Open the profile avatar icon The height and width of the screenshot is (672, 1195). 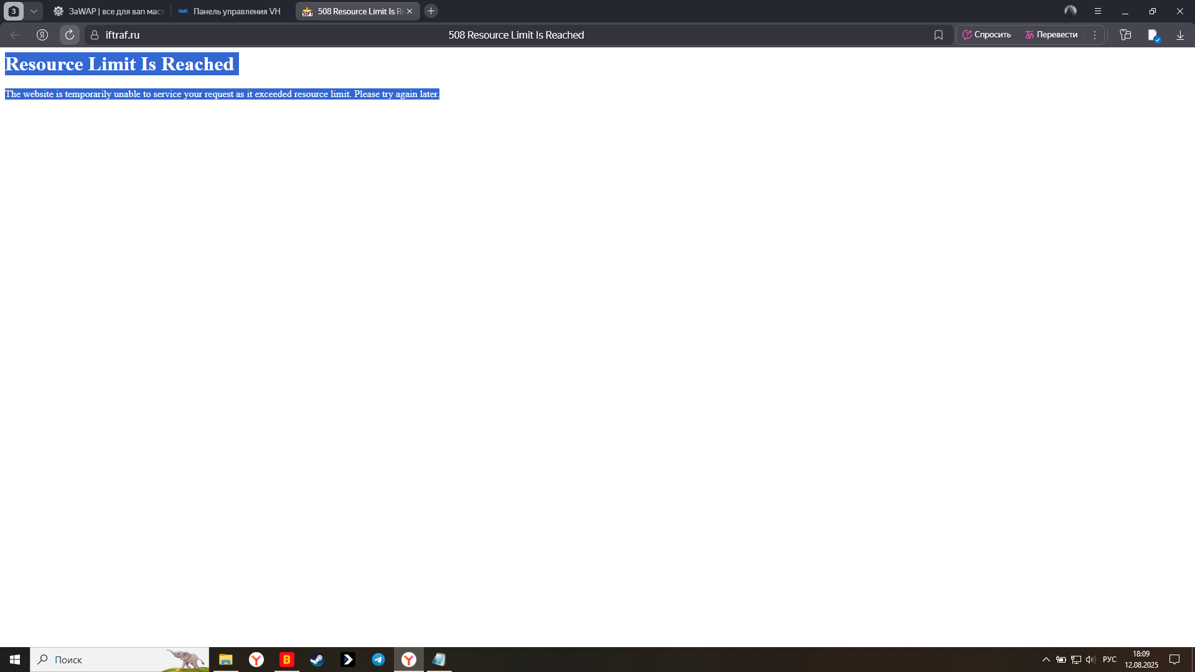tap(1071, 11)
